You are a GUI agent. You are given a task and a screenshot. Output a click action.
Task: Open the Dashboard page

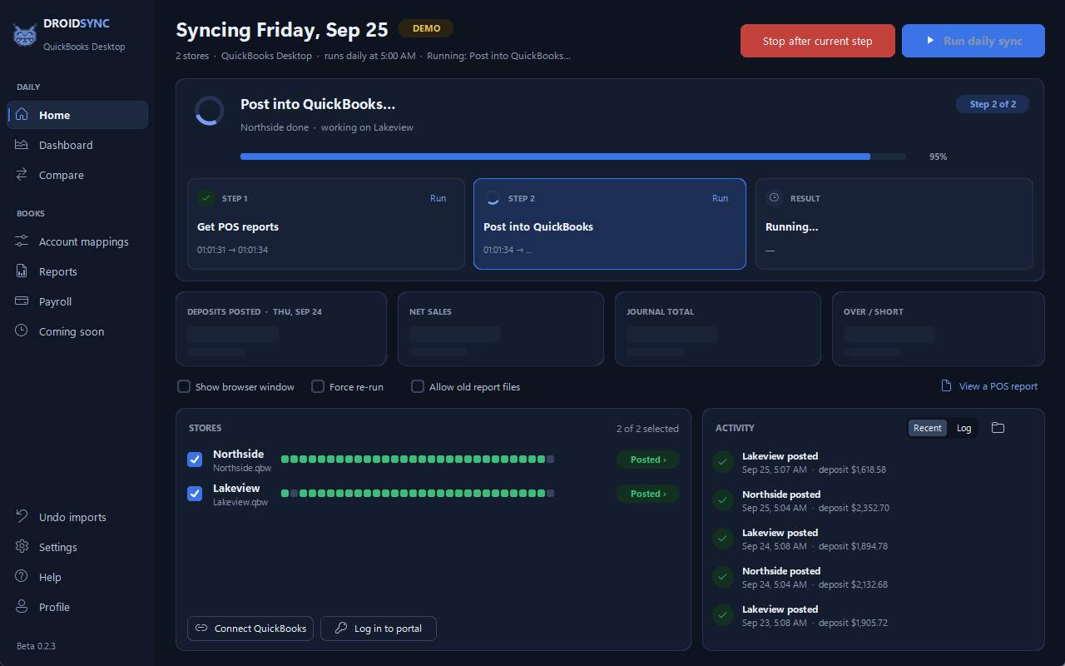[x=77, y=145]
